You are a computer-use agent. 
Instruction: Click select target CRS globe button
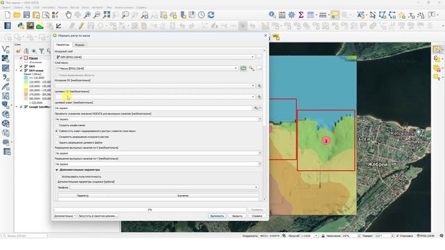click(x=259, y=97)
